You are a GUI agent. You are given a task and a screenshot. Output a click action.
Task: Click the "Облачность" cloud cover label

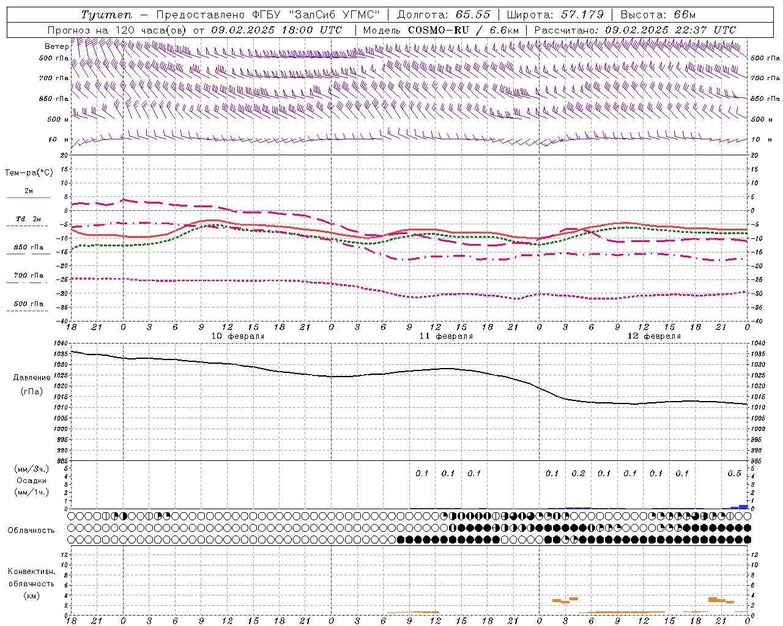[31, 531]
